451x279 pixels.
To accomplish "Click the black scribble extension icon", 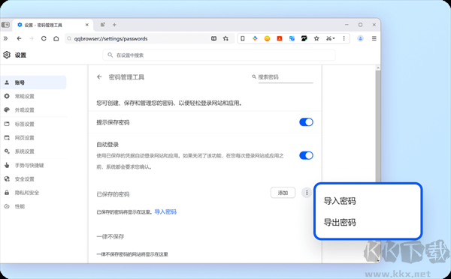I will click(304, 38).
